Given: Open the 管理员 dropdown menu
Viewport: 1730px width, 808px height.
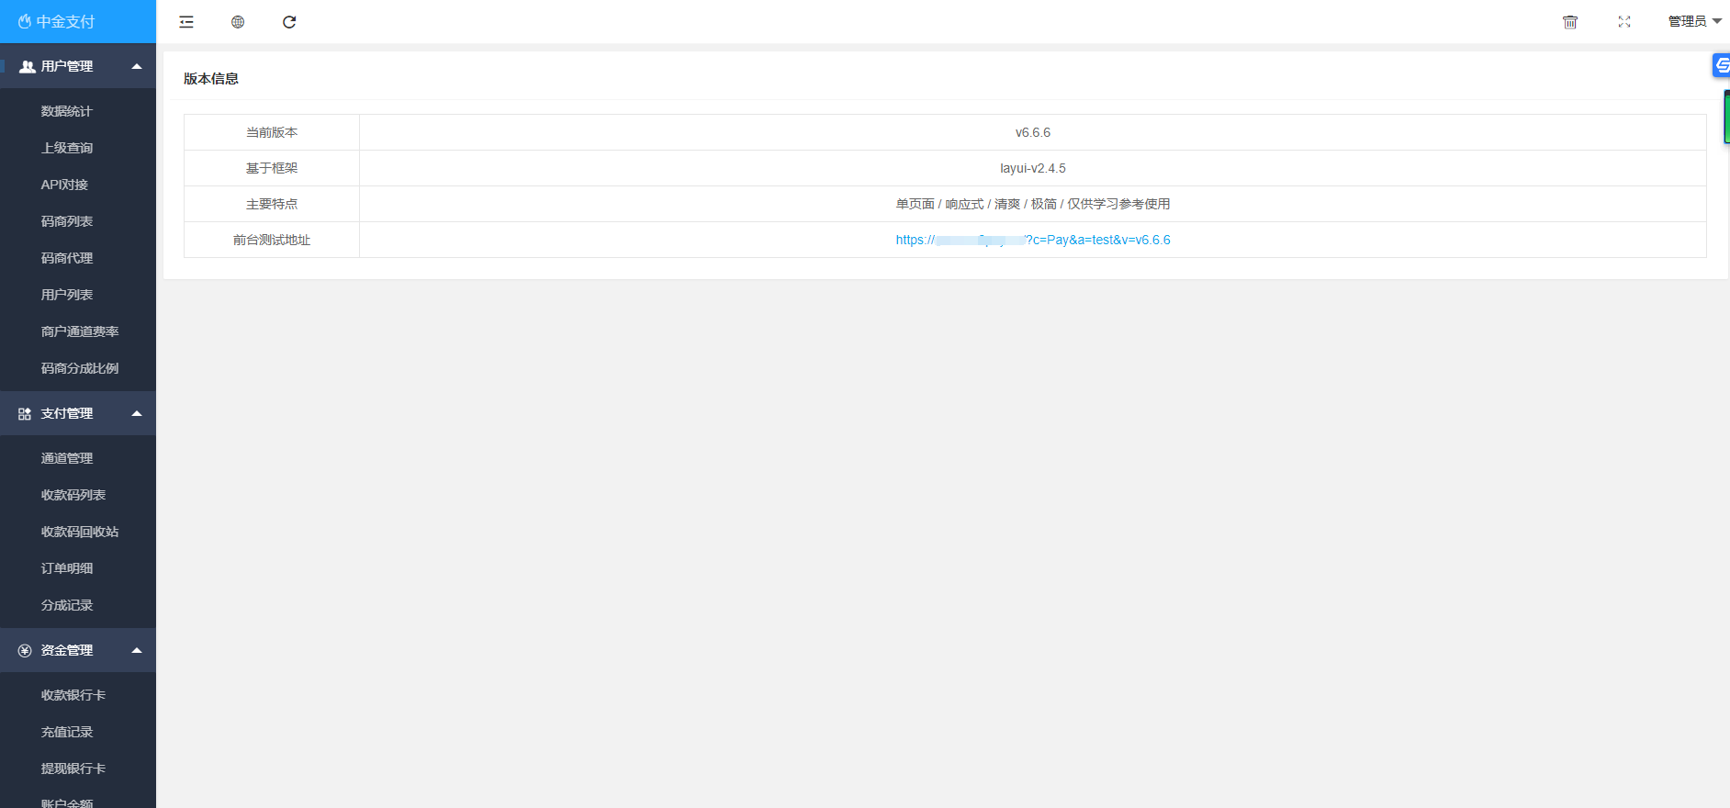Looking at the screenshot, I should click(1694, 21).
